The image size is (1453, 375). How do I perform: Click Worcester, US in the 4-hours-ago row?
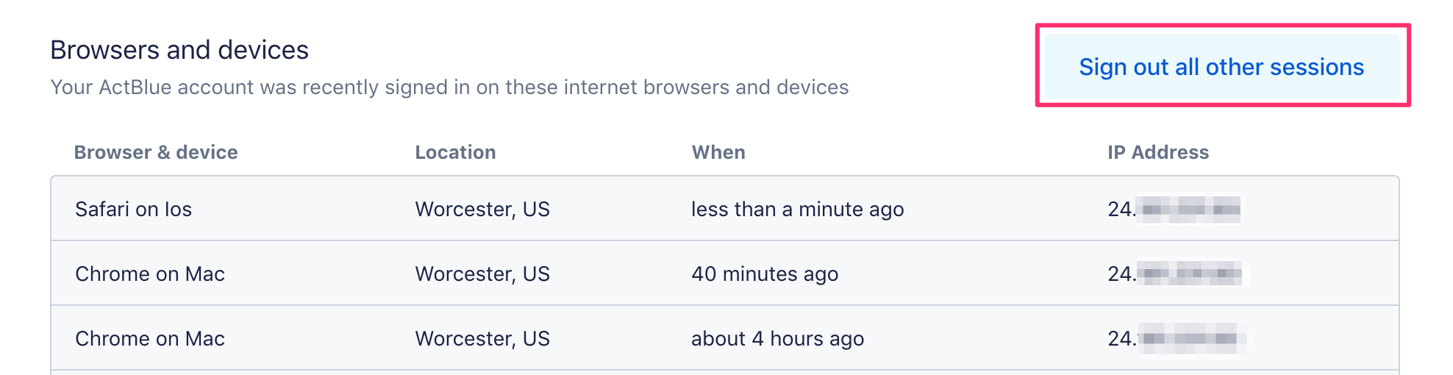click(482, 339)
